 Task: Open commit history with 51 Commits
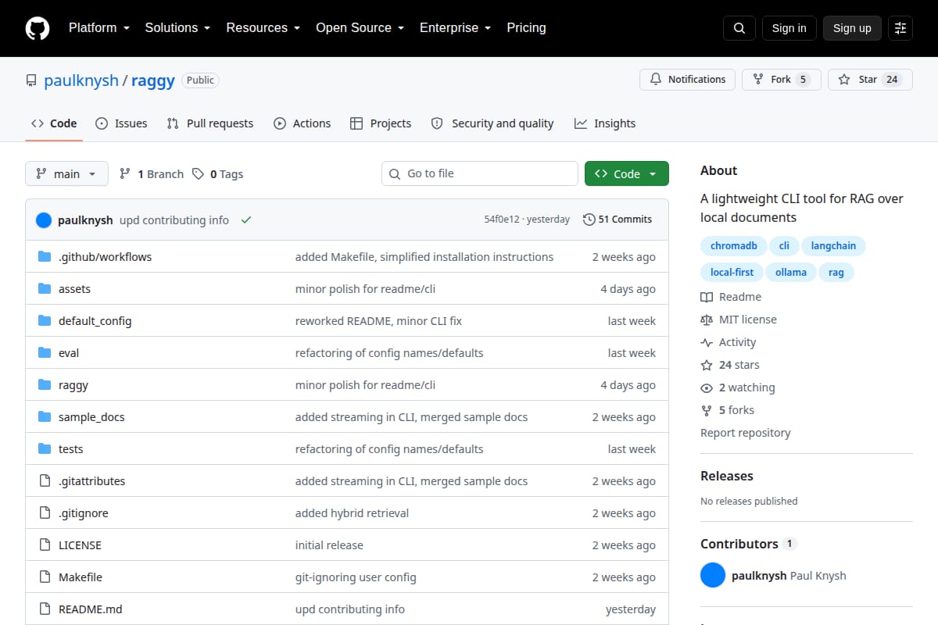[618, 220]
